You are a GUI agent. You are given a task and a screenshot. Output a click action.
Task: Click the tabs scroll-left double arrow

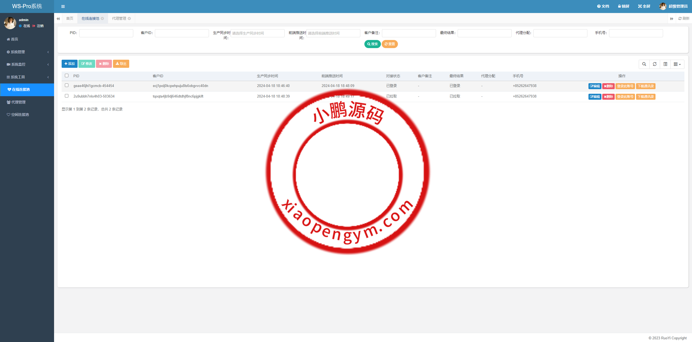click(x=58, y=19)
